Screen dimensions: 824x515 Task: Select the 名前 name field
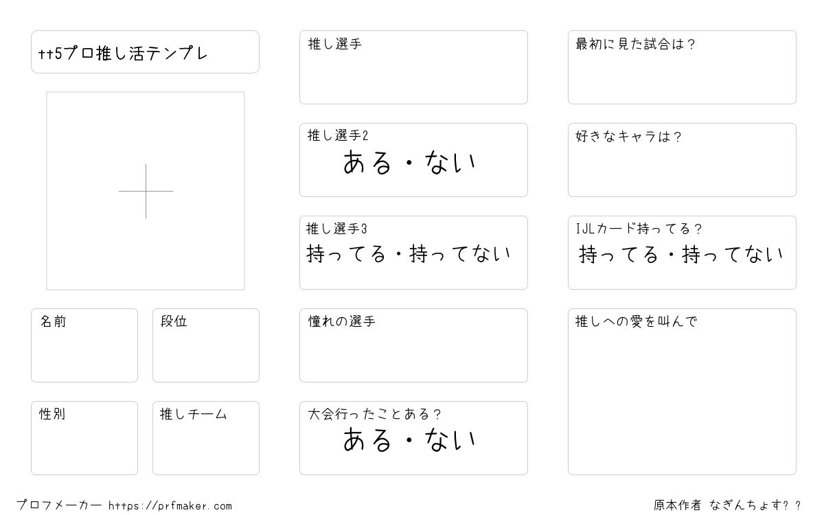[x=84, y=345]
